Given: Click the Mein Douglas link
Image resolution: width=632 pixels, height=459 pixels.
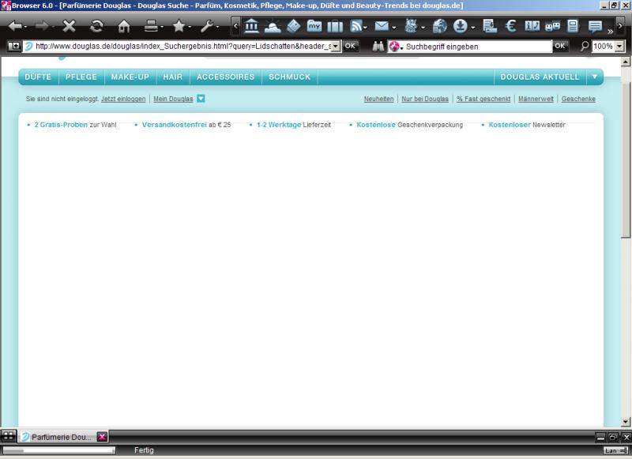Looking at the screenshot, I should (173, 99).
